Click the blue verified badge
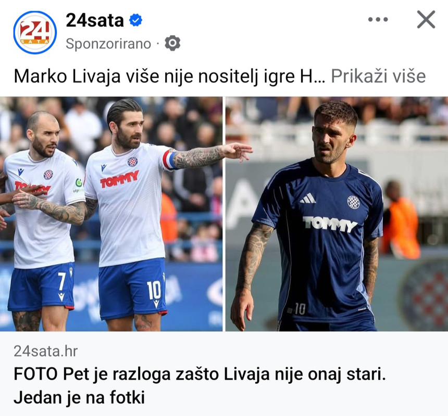The width and height of the screenshot is (448, 416). coord(136,20)
